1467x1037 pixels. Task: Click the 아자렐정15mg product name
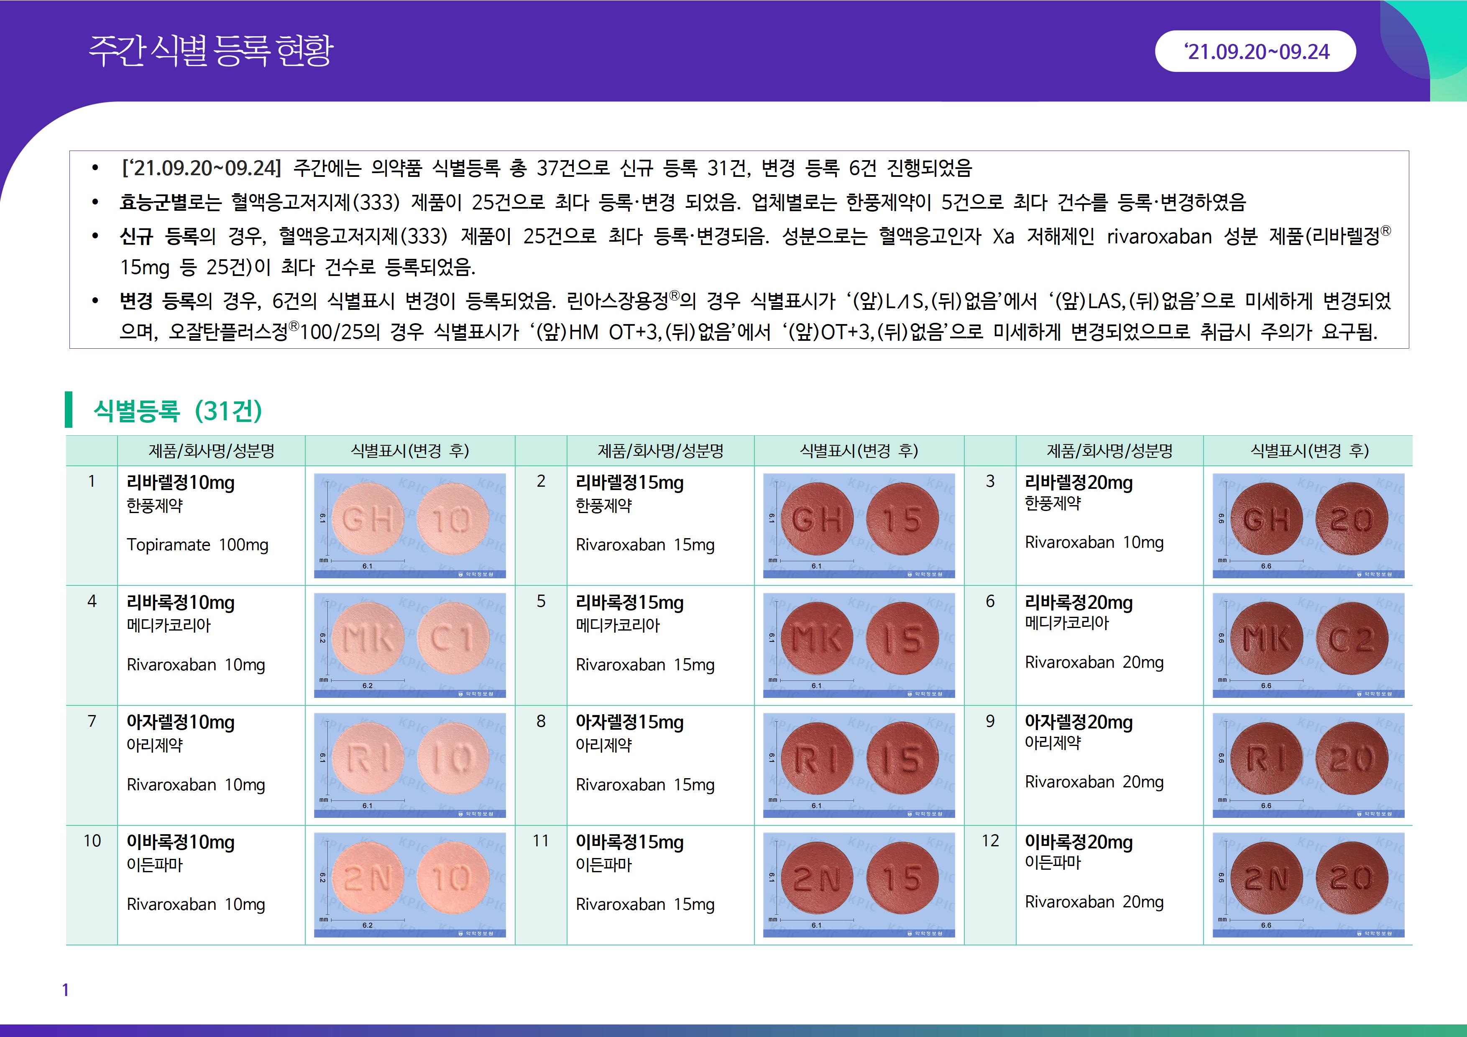click(x=629, y=722)
